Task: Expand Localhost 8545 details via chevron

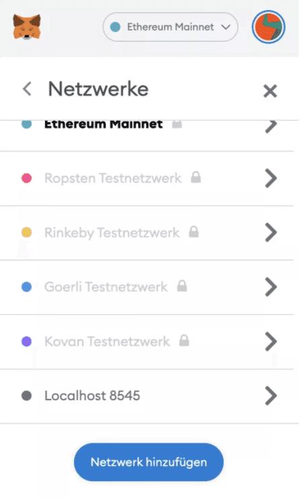Action: coord(271,395)
